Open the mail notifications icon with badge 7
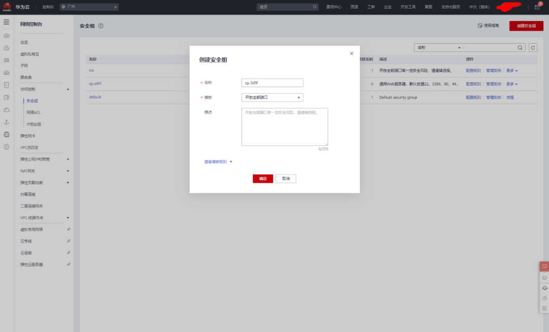549x332 pixels. pyautogui.click(x=537, y=7)
